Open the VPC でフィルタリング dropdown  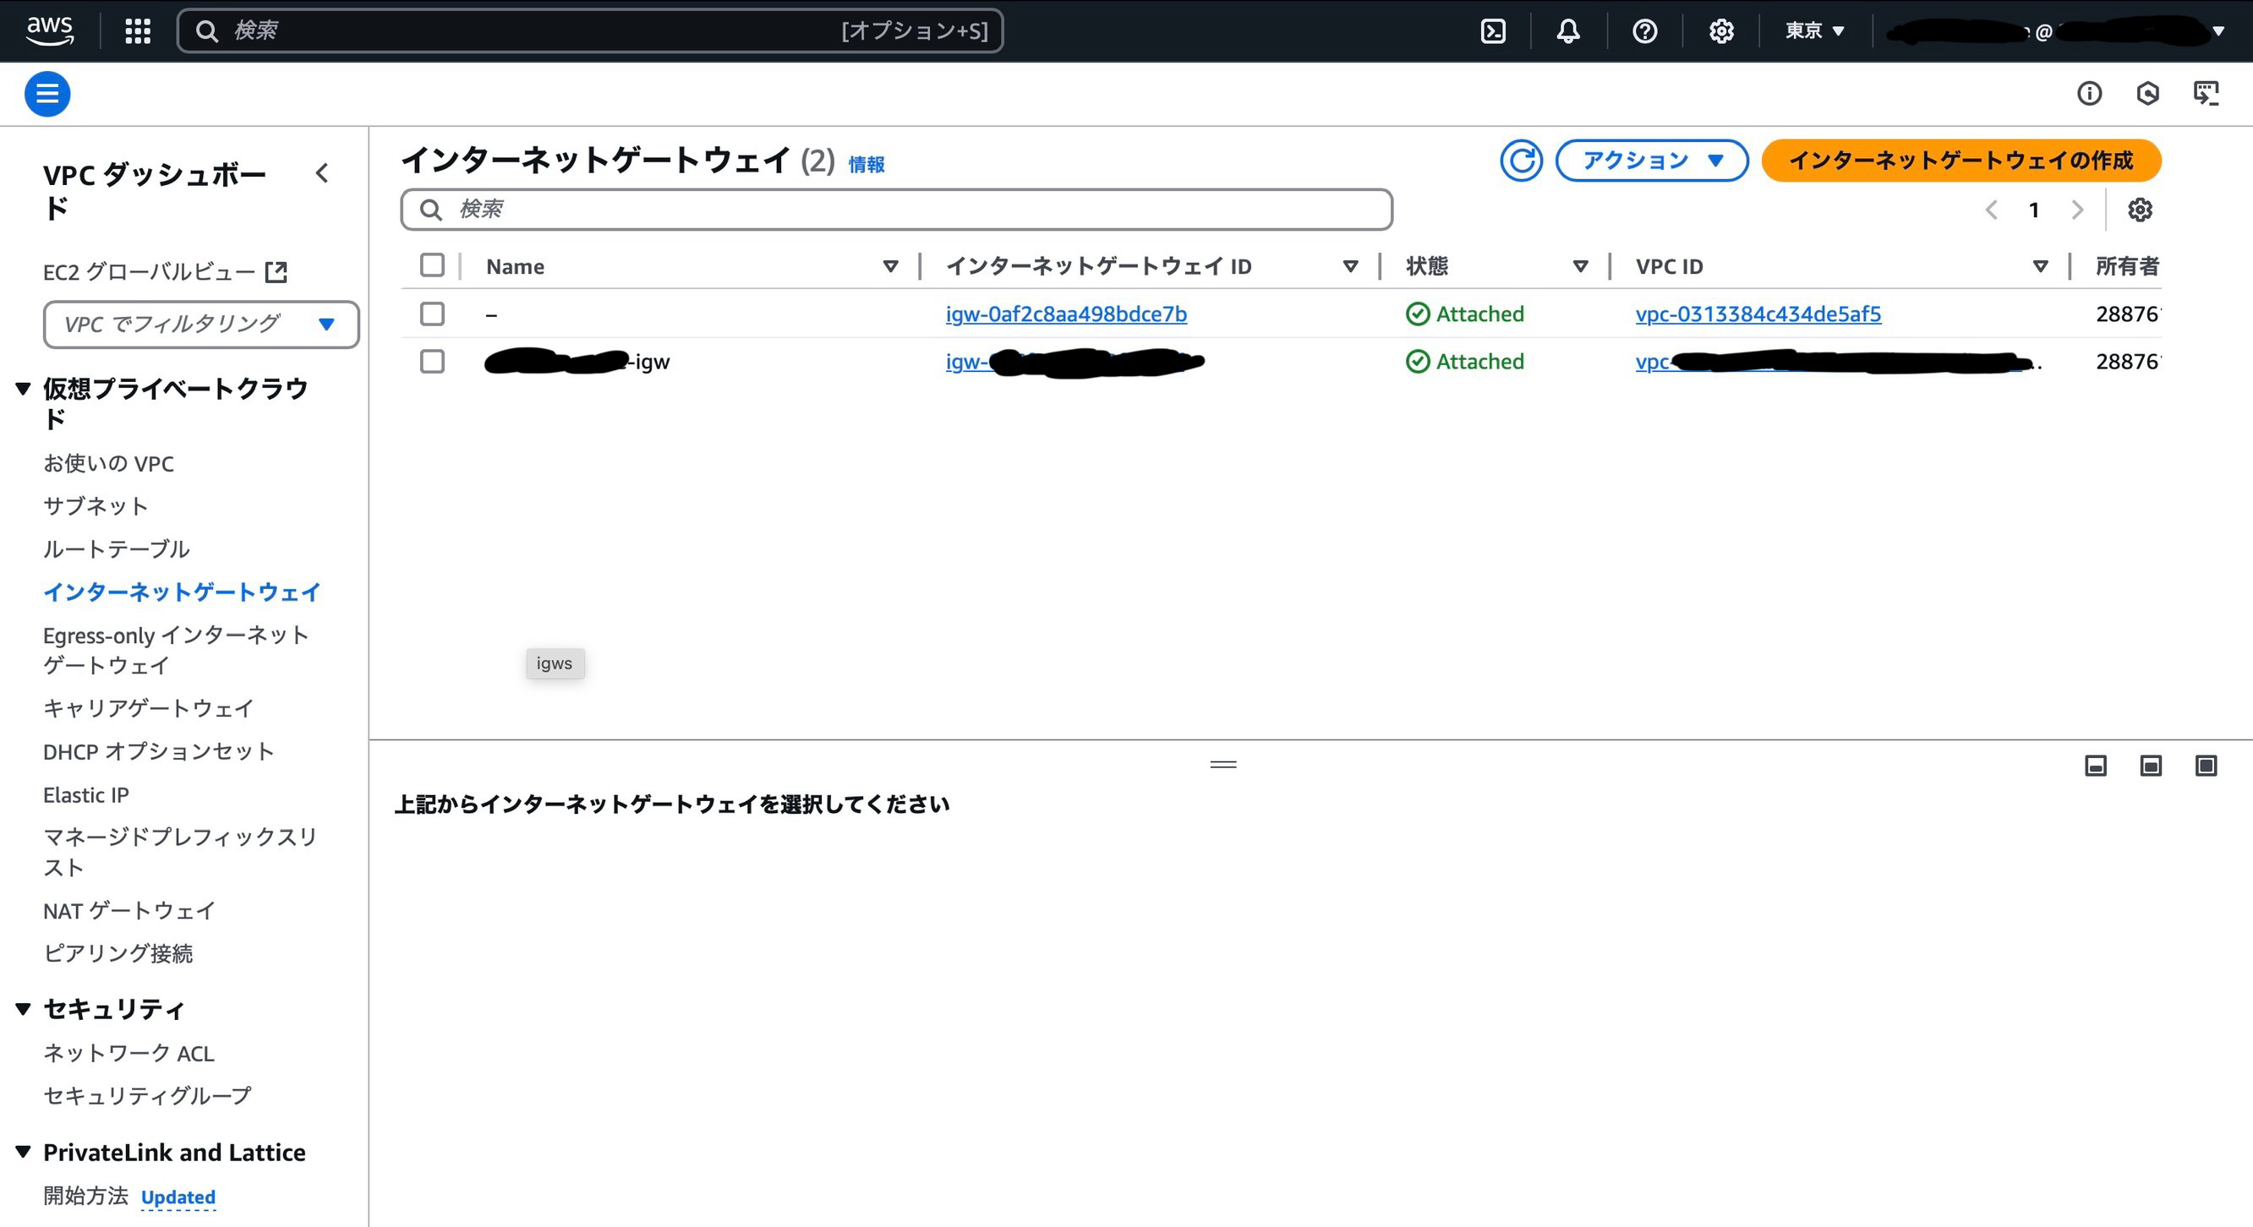pos(201,324)
